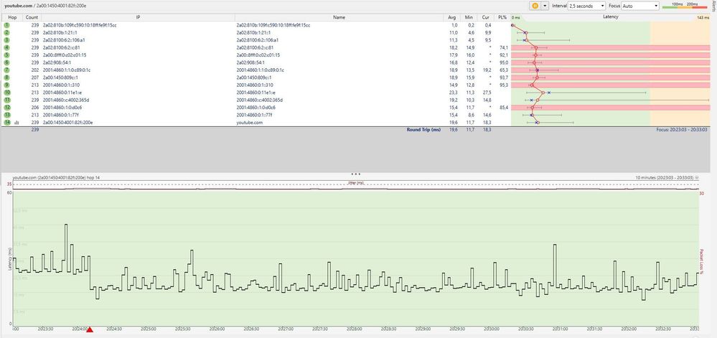The width and height of the screenshot is (717, 338).
Task: Select IP 2a00:8fff:0:c02:c01:15 in IP column
Action: [x=65, y=55]
